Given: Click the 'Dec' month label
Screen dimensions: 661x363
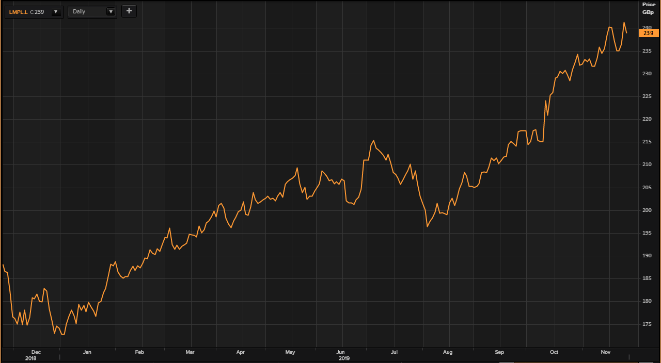Looking at the screenshot, I should 36,352.
